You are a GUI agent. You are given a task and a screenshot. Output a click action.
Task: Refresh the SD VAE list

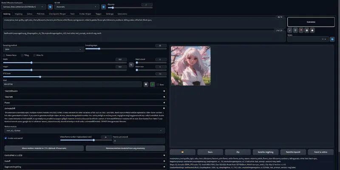click(104, 7)
